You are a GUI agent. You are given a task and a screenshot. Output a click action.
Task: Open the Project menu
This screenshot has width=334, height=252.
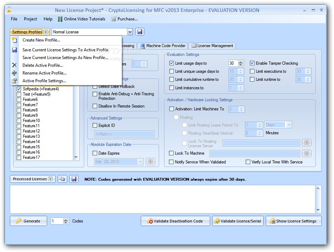30,19
